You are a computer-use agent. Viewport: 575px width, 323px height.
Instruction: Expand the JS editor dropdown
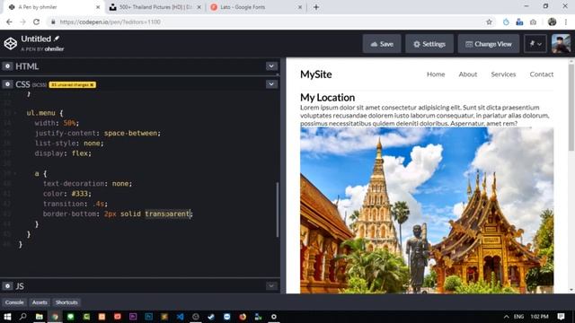point(271,285)
